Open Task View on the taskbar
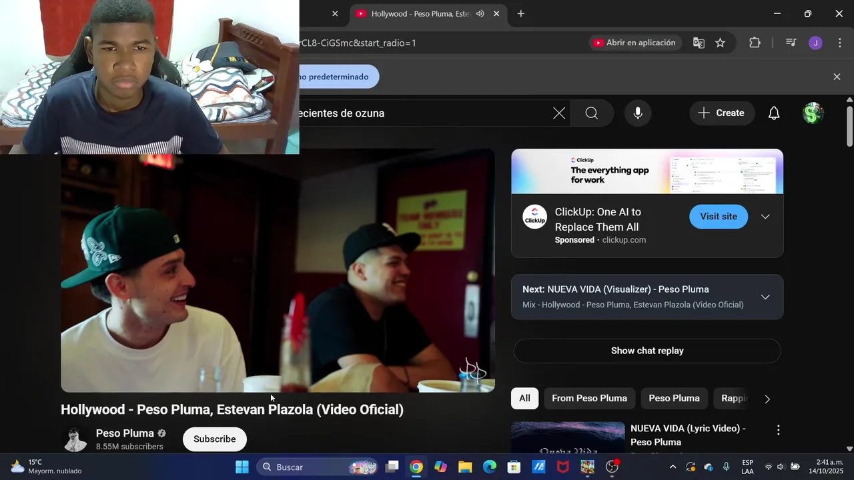This screenshot has height=480, width=854. point(392,467)
